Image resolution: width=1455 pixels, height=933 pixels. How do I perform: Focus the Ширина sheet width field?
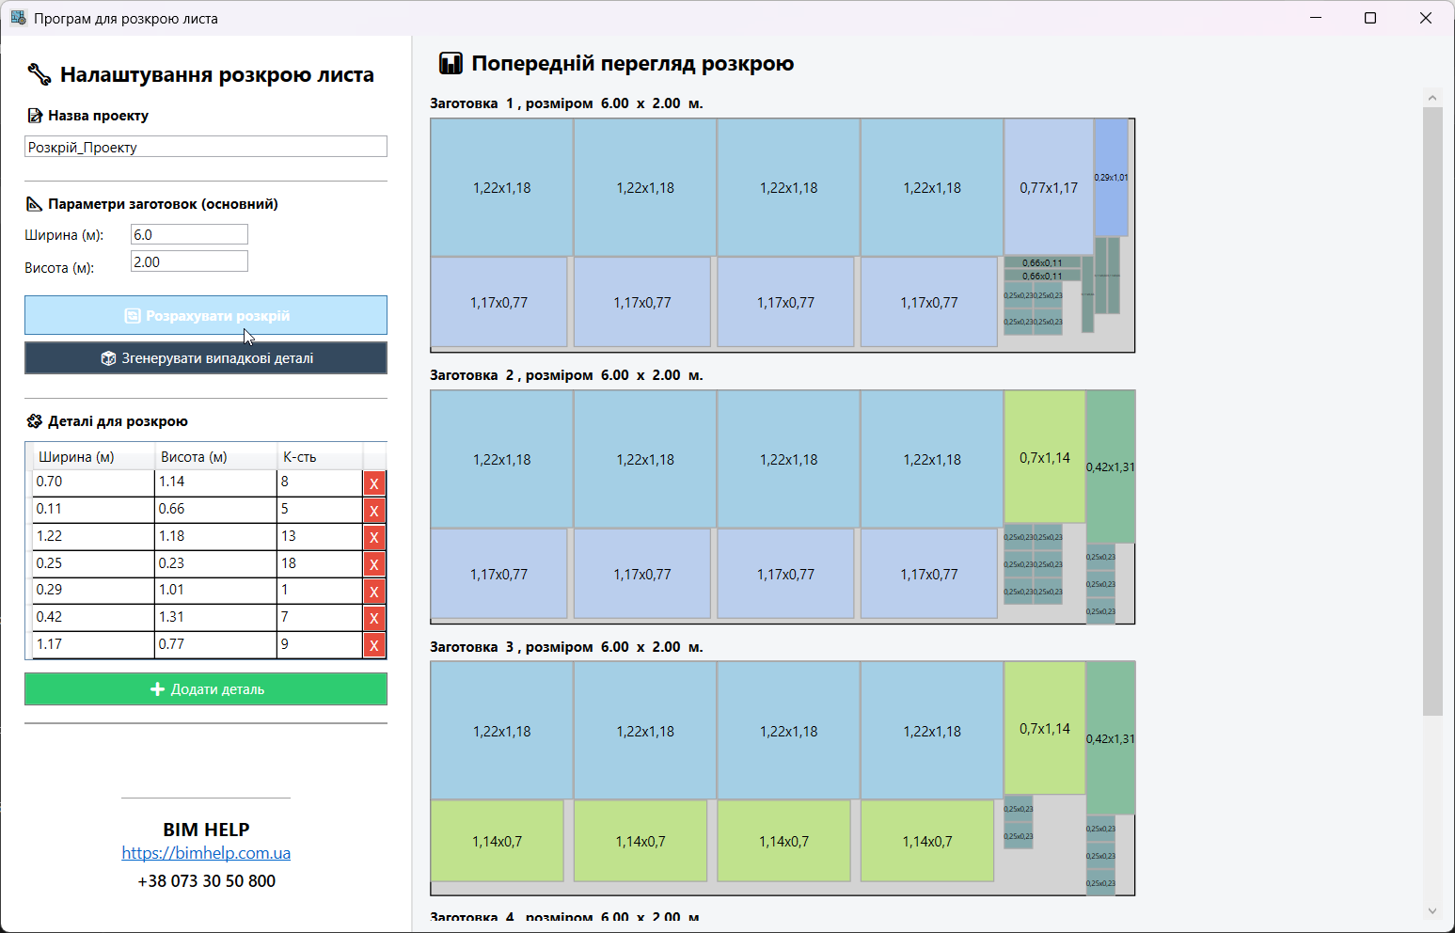click(x=189, y=235)
